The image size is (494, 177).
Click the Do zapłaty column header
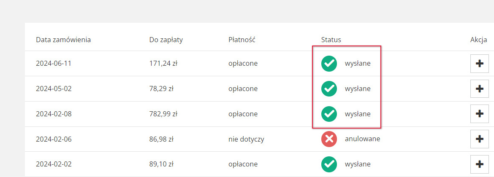(x=166, y=40)
